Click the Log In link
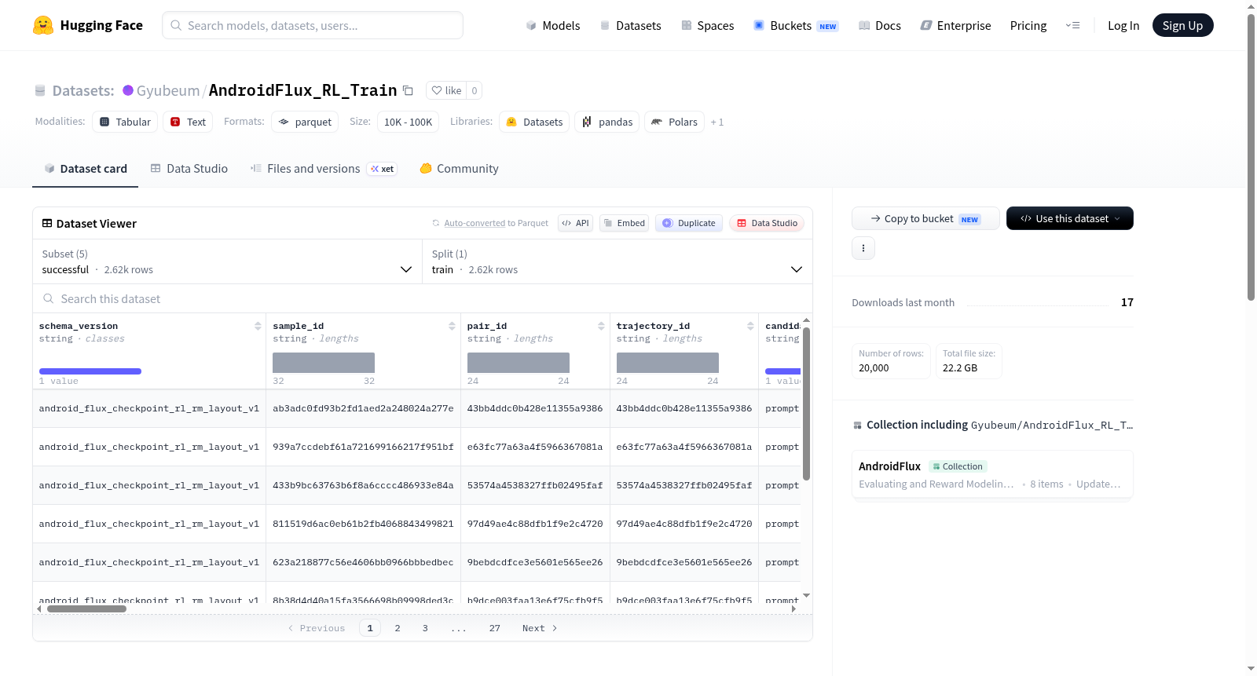Image resolution: width=1257 pixels, height=676 pixels. click(x=1123, y=26)
